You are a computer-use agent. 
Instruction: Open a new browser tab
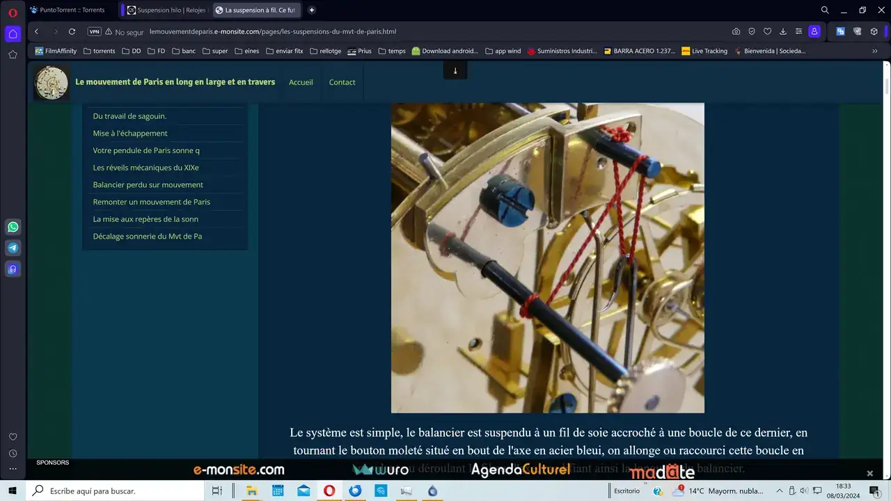click(312, 10)
